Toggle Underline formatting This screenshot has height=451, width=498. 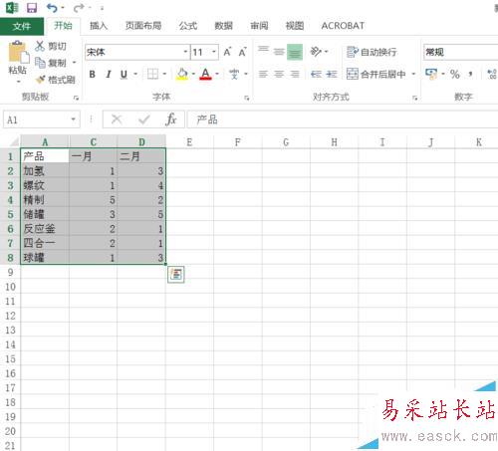tap(124, 74)
